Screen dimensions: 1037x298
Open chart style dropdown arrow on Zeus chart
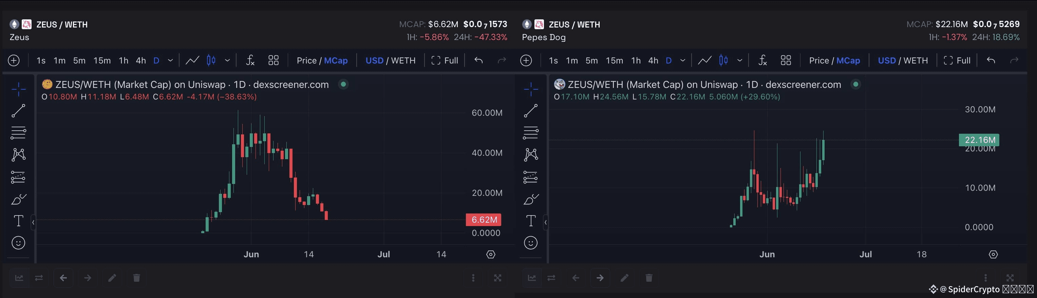pos(227,60)
